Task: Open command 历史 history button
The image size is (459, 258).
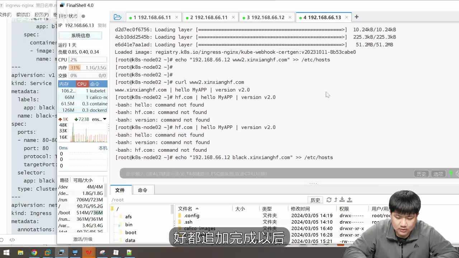Action: [421, 174]
